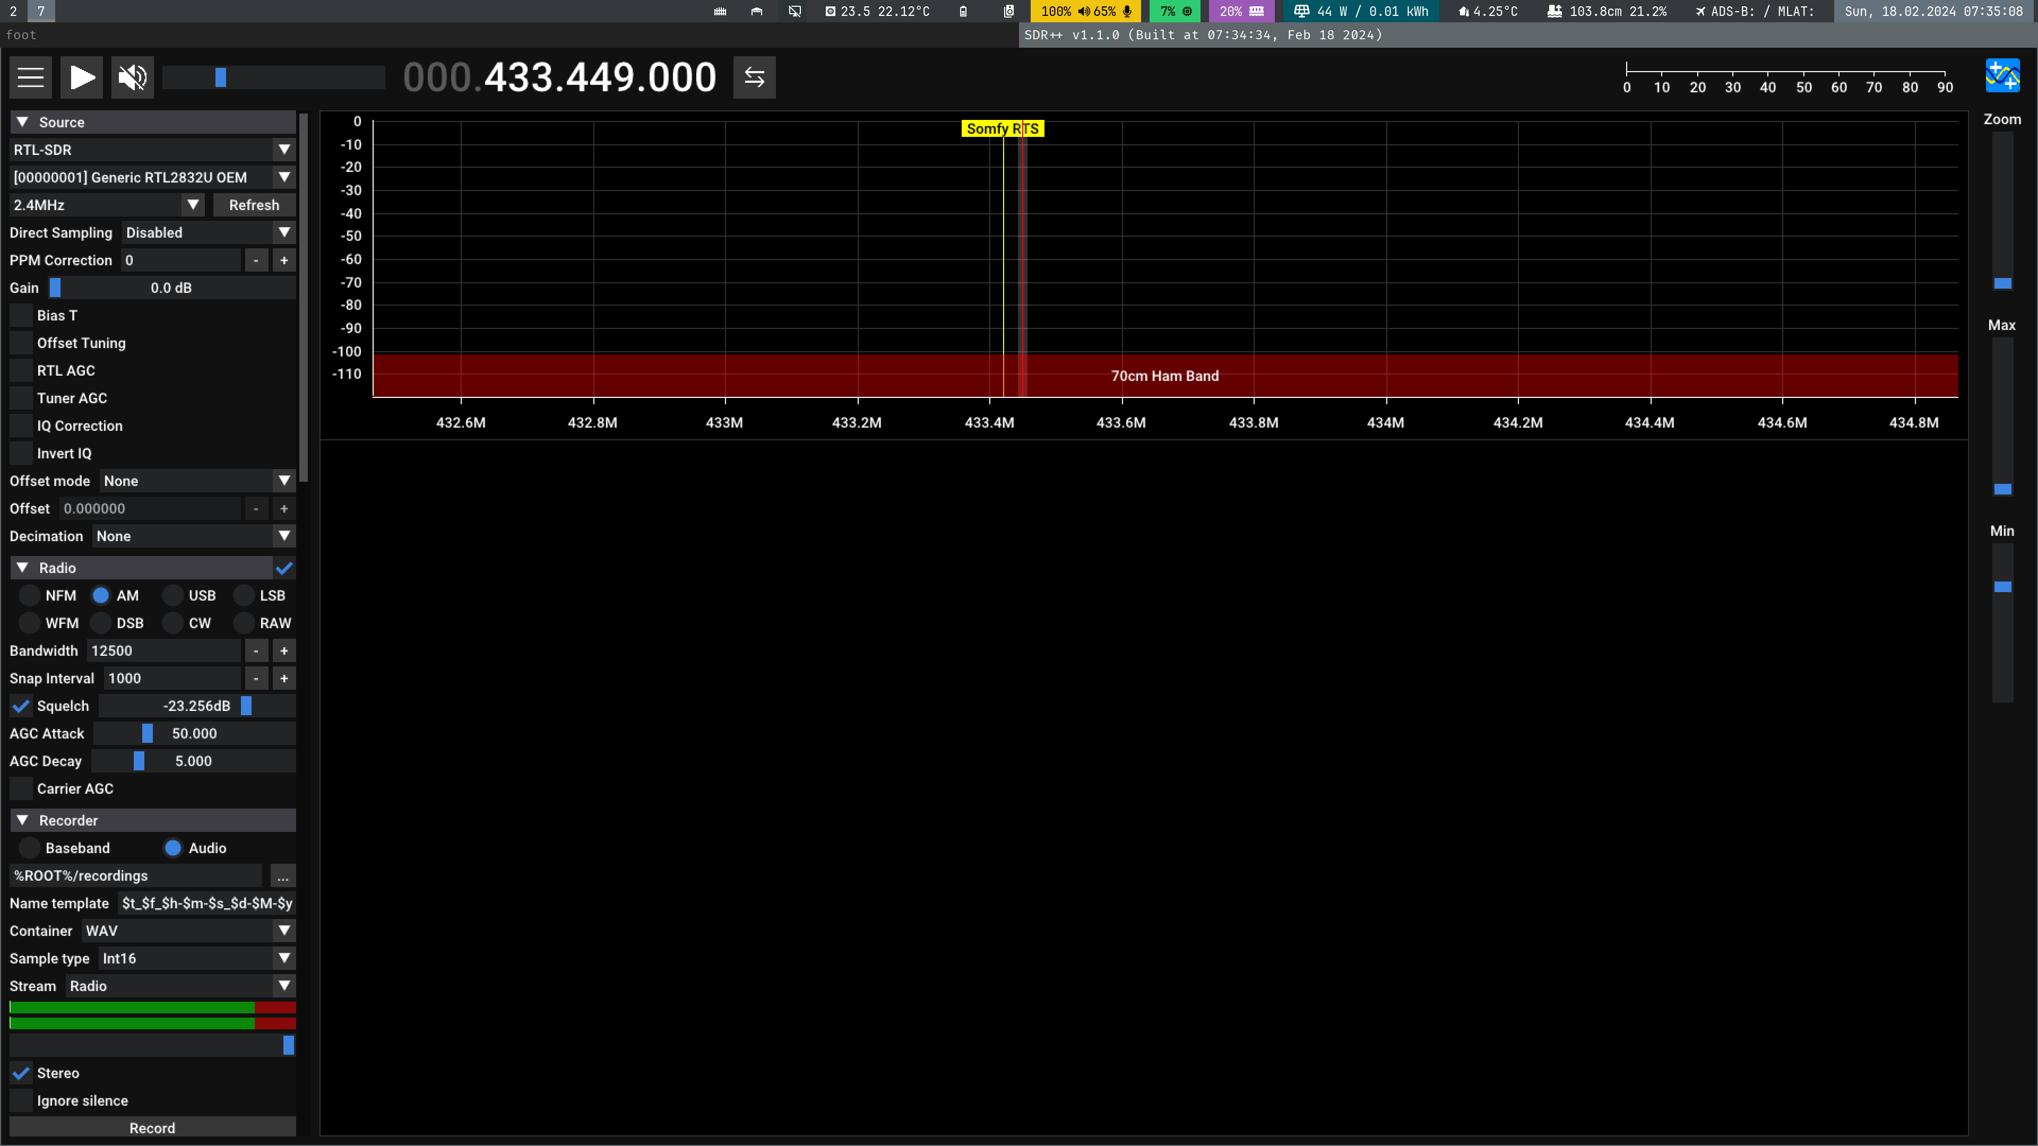Start SDR playback with play button
This screenshot has width=2038, height=1146.
click(82, 77)
